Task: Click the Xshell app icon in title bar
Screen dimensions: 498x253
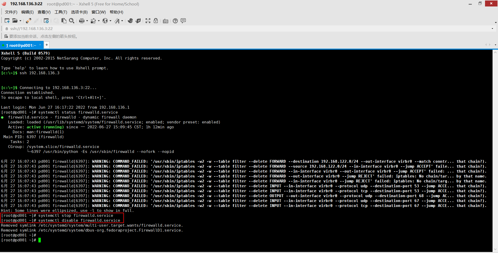Action: pyautogui.click(x=4, y=4)
